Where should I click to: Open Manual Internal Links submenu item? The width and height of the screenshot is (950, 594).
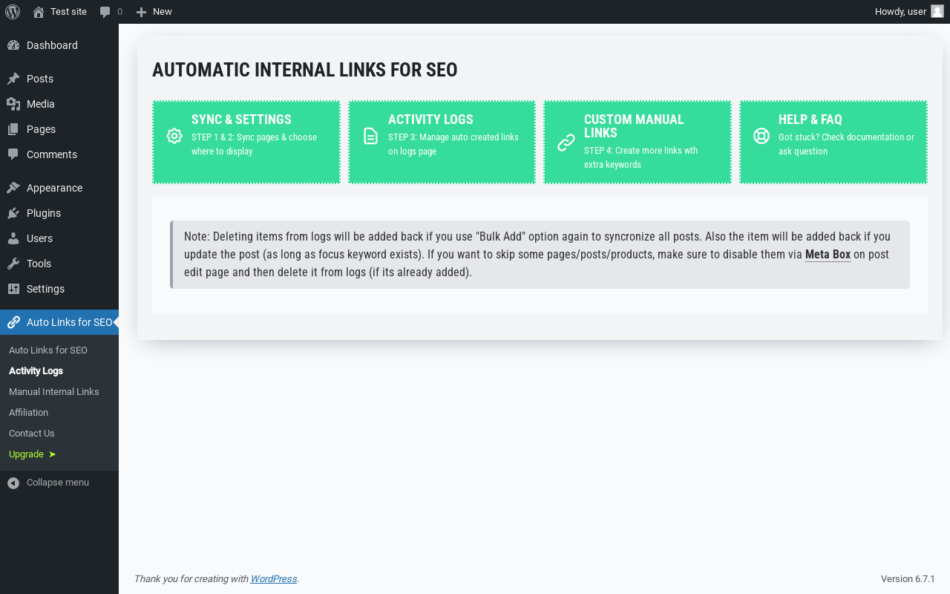click(54, 392)
